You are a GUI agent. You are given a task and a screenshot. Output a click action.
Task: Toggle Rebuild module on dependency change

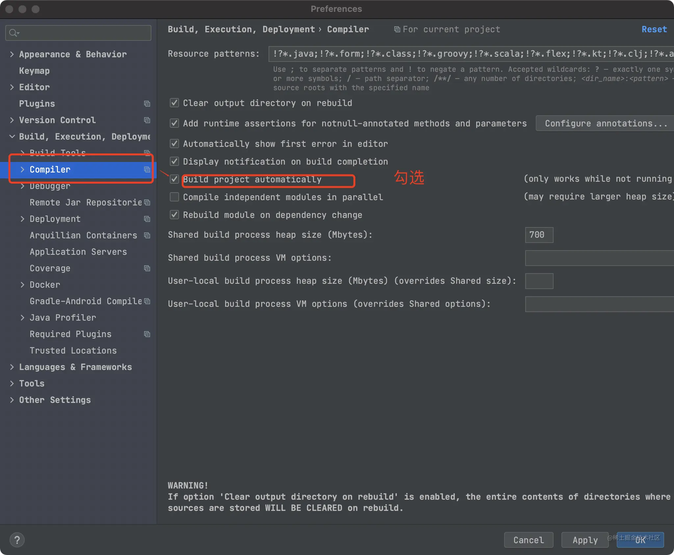click(174, 215)
